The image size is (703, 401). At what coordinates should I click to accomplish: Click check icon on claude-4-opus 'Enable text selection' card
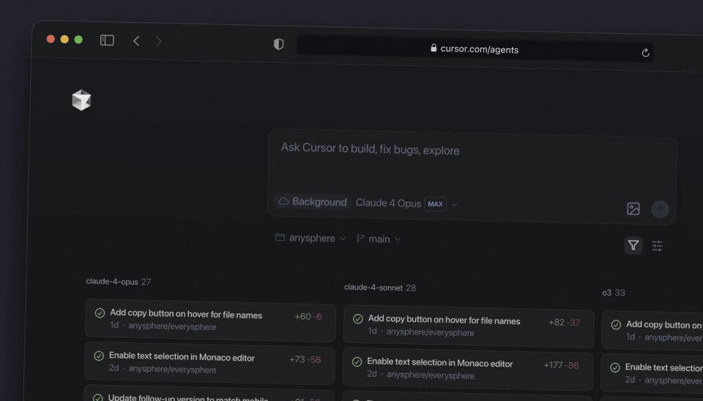(99, 356)
